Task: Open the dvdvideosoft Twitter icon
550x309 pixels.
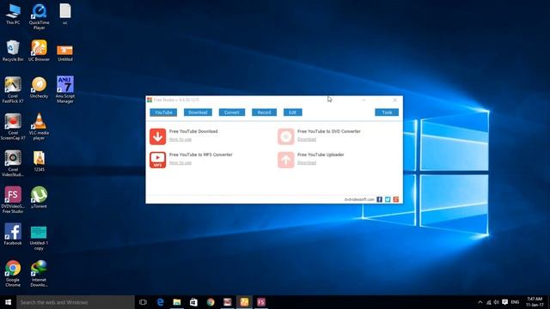Action: coord(388,199)
